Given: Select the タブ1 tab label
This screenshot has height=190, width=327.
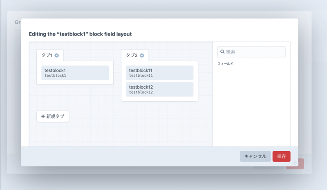Looking at the screenshot, I should pos(47,56).
